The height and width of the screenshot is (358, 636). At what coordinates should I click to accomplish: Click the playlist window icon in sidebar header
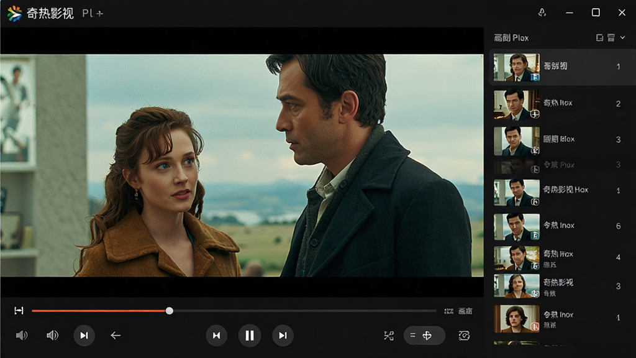pos(599,38)
